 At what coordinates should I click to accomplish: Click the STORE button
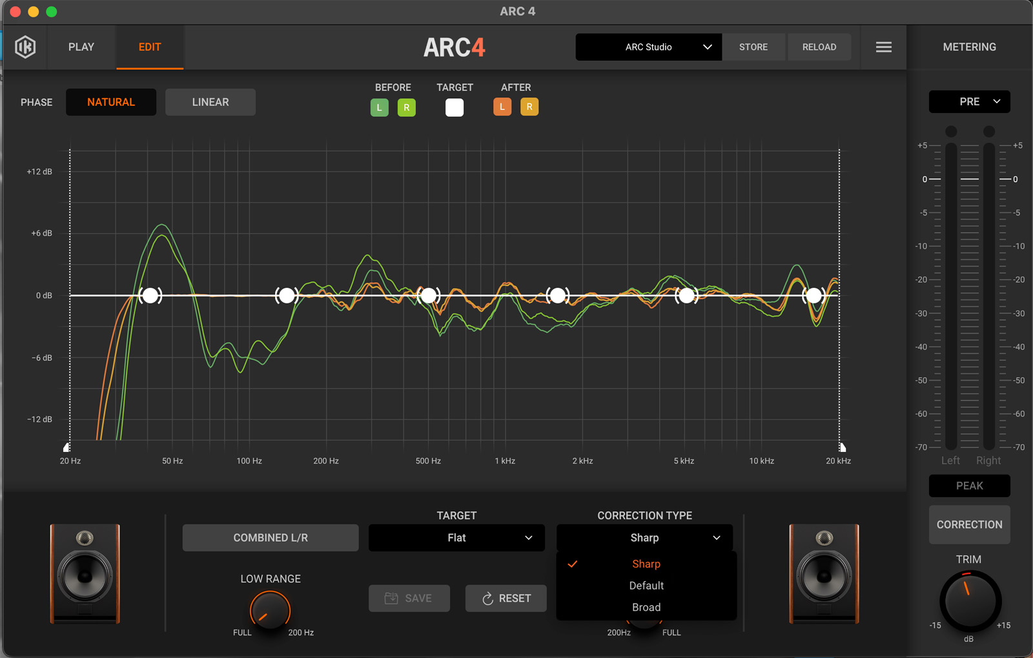(753, 47)
